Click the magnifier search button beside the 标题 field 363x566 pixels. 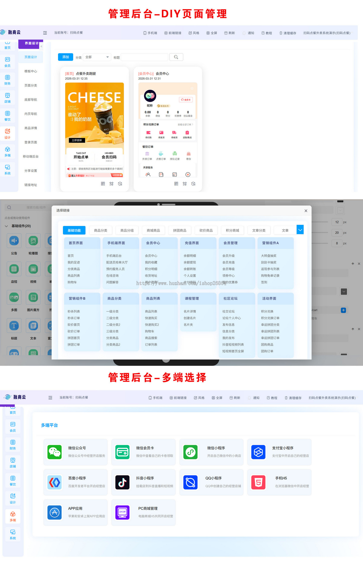[x=176, y=57]
